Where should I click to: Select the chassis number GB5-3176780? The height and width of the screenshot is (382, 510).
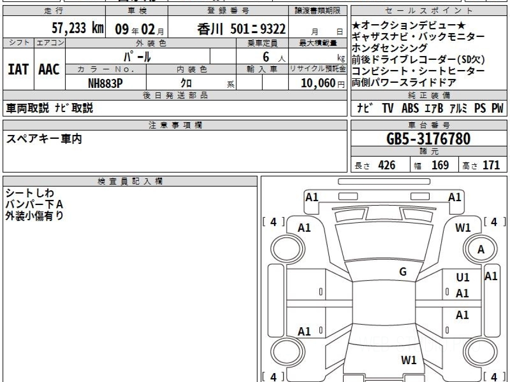tap(429, 138)
